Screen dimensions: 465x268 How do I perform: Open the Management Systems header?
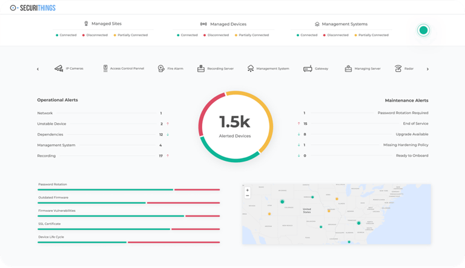pos(341,24)
